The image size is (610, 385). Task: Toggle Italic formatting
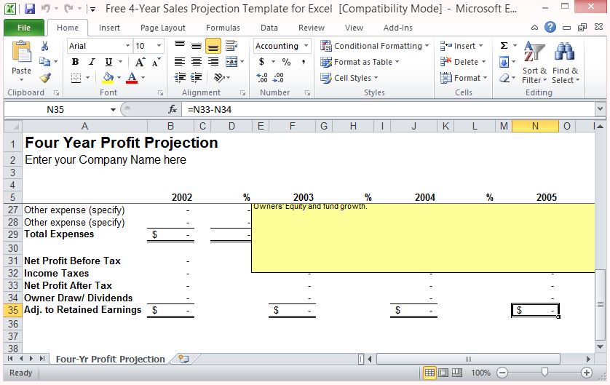click(92, 62)
